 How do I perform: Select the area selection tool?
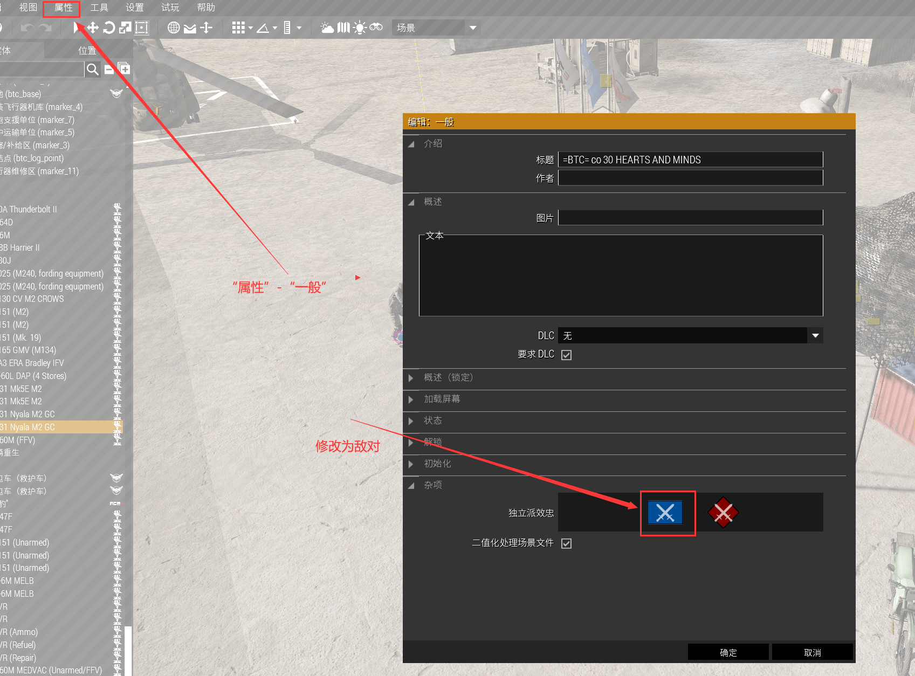click(141, 27)
